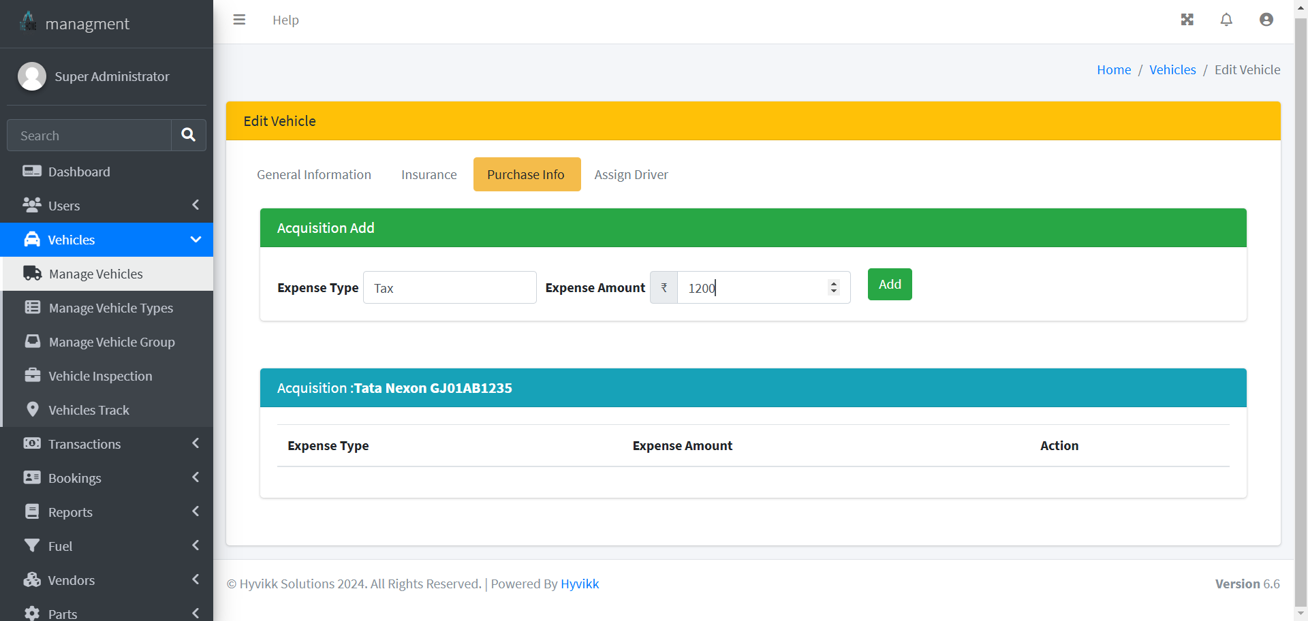Click the fullscreen expand icon
The width and height of the screenshot is (1308, 621).
(1187, 20)
